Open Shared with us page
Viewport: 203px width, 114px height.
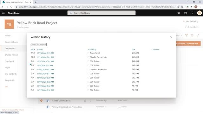(x=11, y=55)
